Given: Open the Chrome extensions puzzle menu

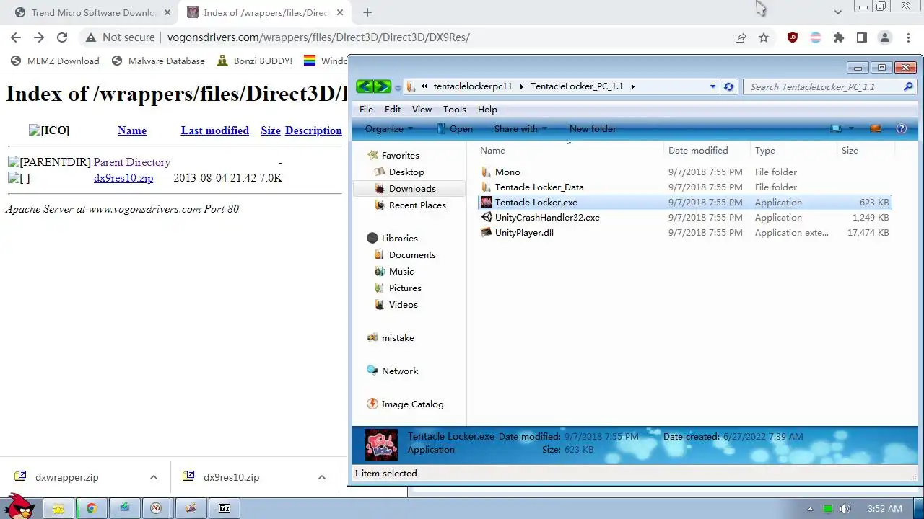Looking at the screenshot, I should coord(839,37).
